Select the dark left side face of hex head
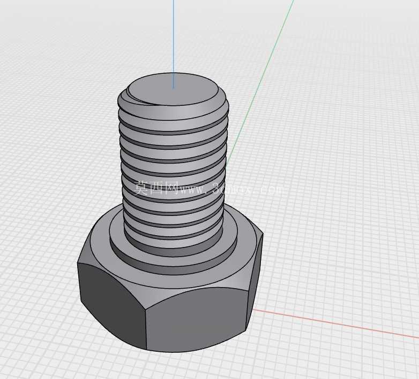419x379 pixels. [x=111, y=306]
